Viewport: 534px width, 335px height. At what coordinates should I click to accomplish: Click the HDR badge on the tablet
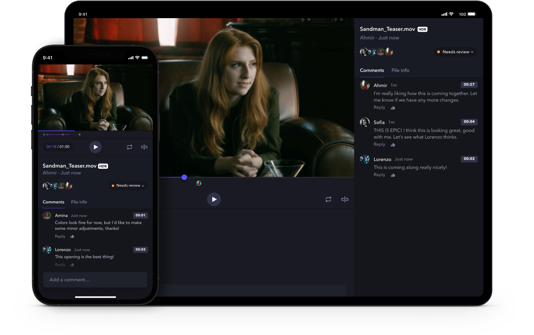coord(422,29)
